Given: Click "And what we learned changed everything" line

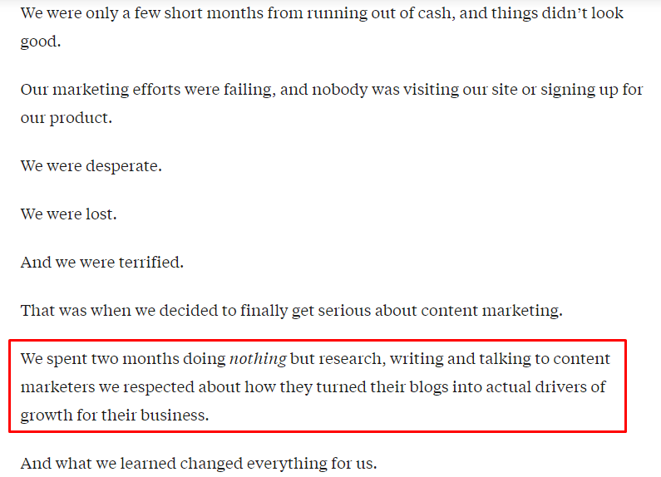Looking at the screenshot, I should click(199, 464).
